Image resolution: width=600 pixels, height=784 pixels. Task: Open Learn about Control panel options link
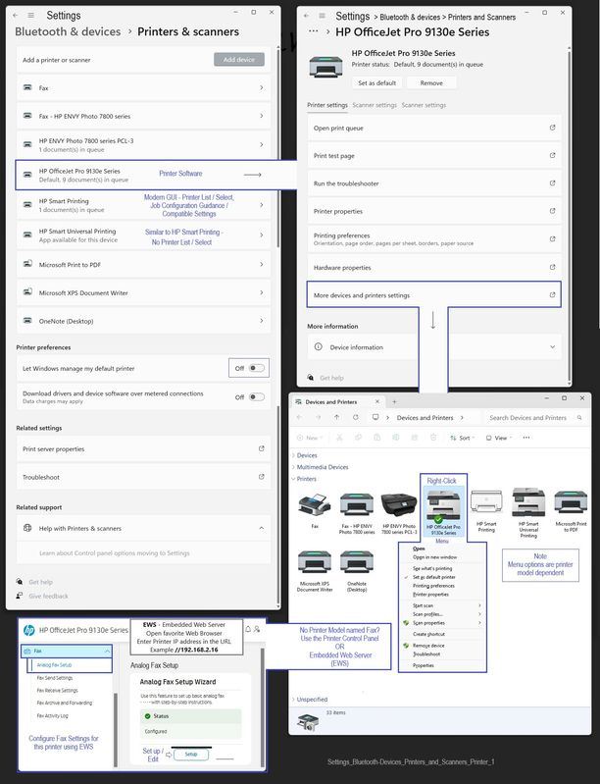tap(115, 553)
